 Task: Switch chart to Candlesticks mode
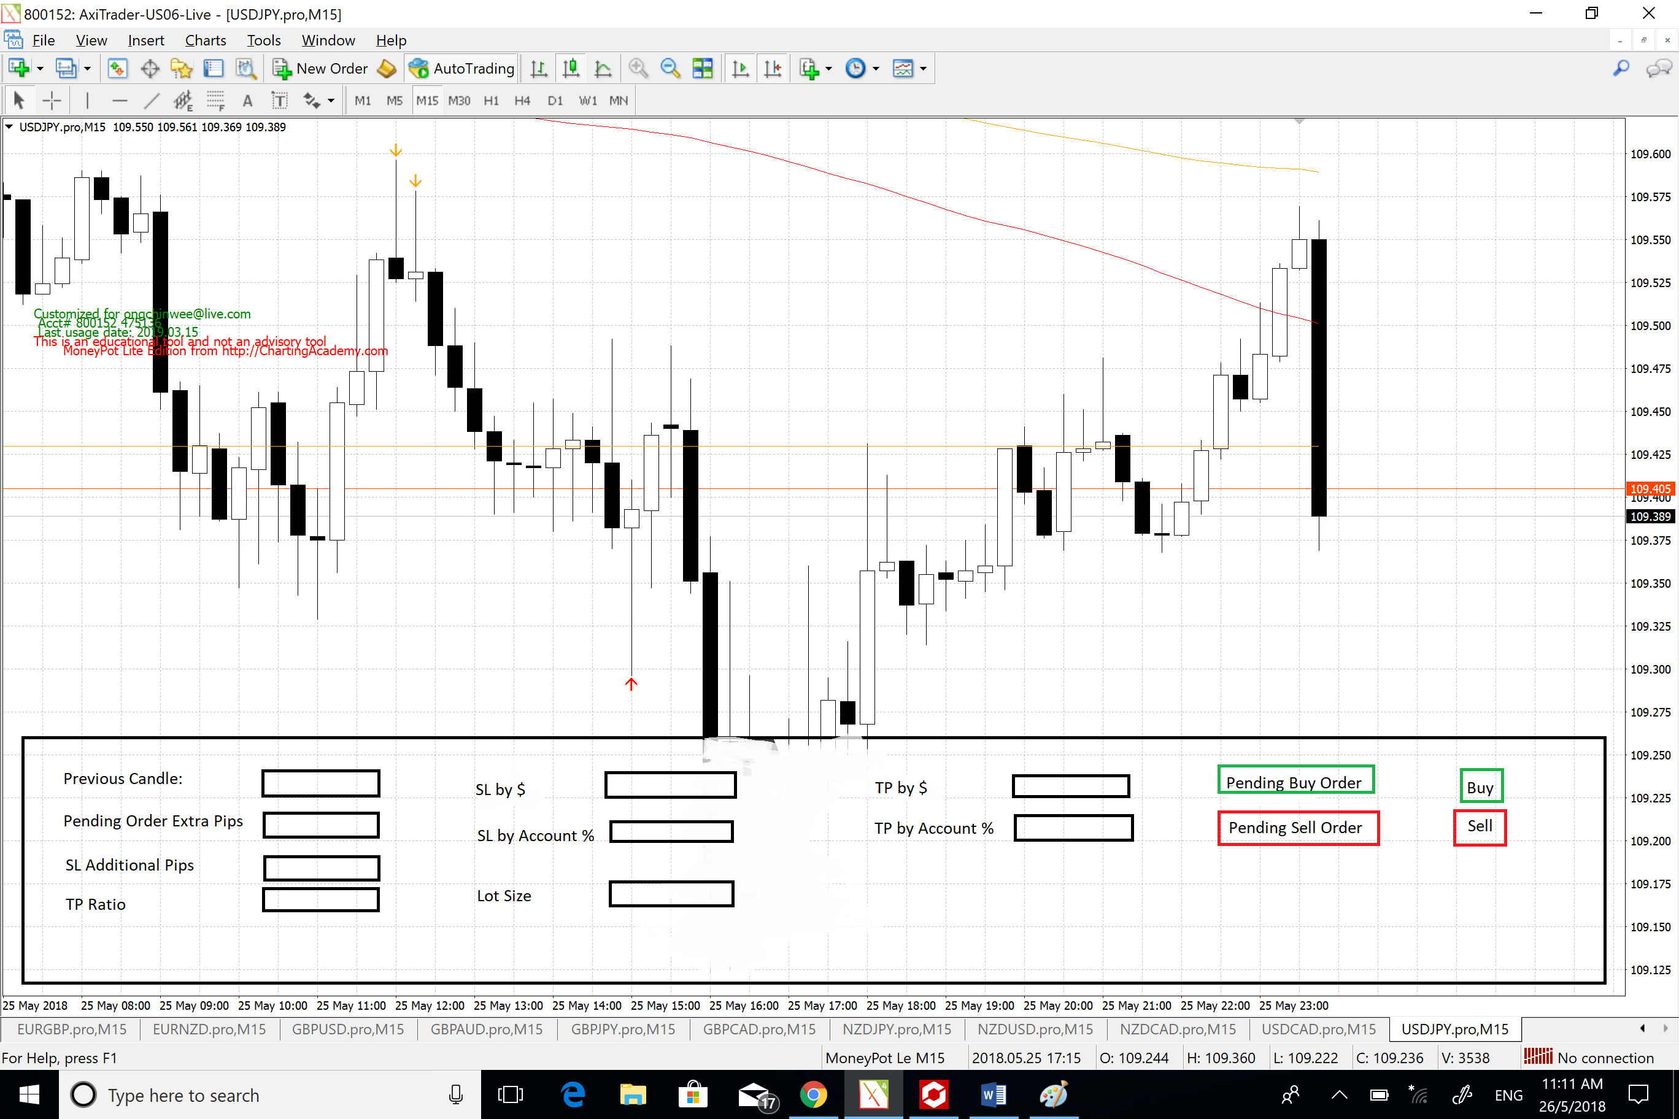[570, 69]
